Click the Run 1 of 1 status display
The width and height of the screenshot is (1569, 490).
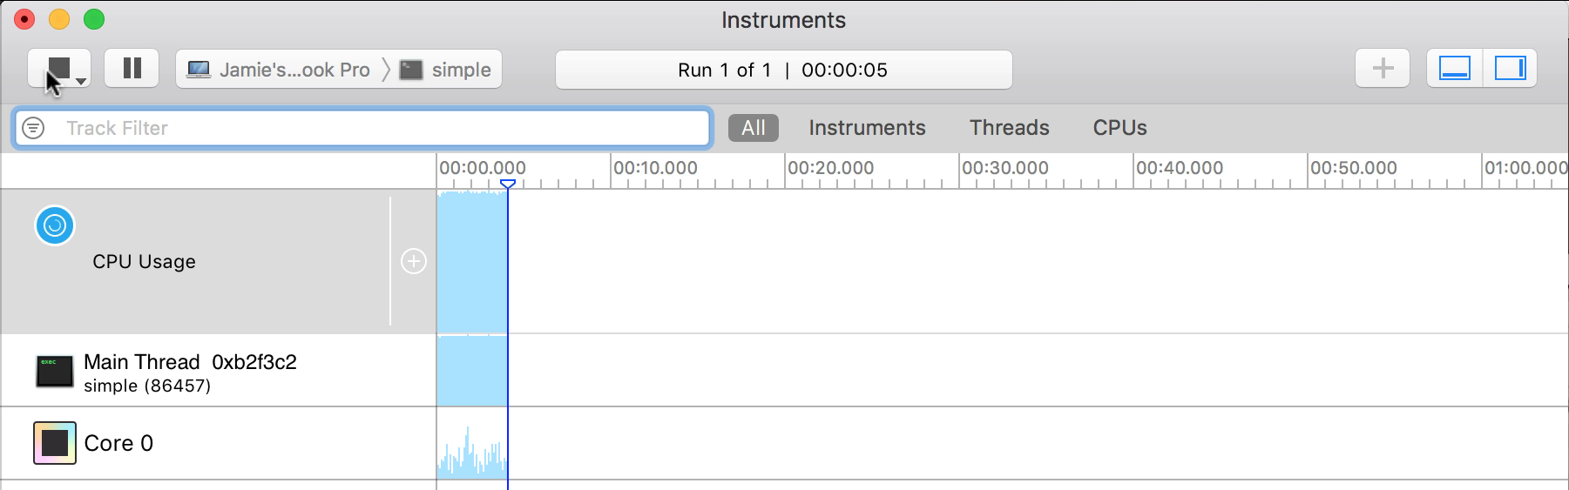pyautogui.click(x=783, y=70)
